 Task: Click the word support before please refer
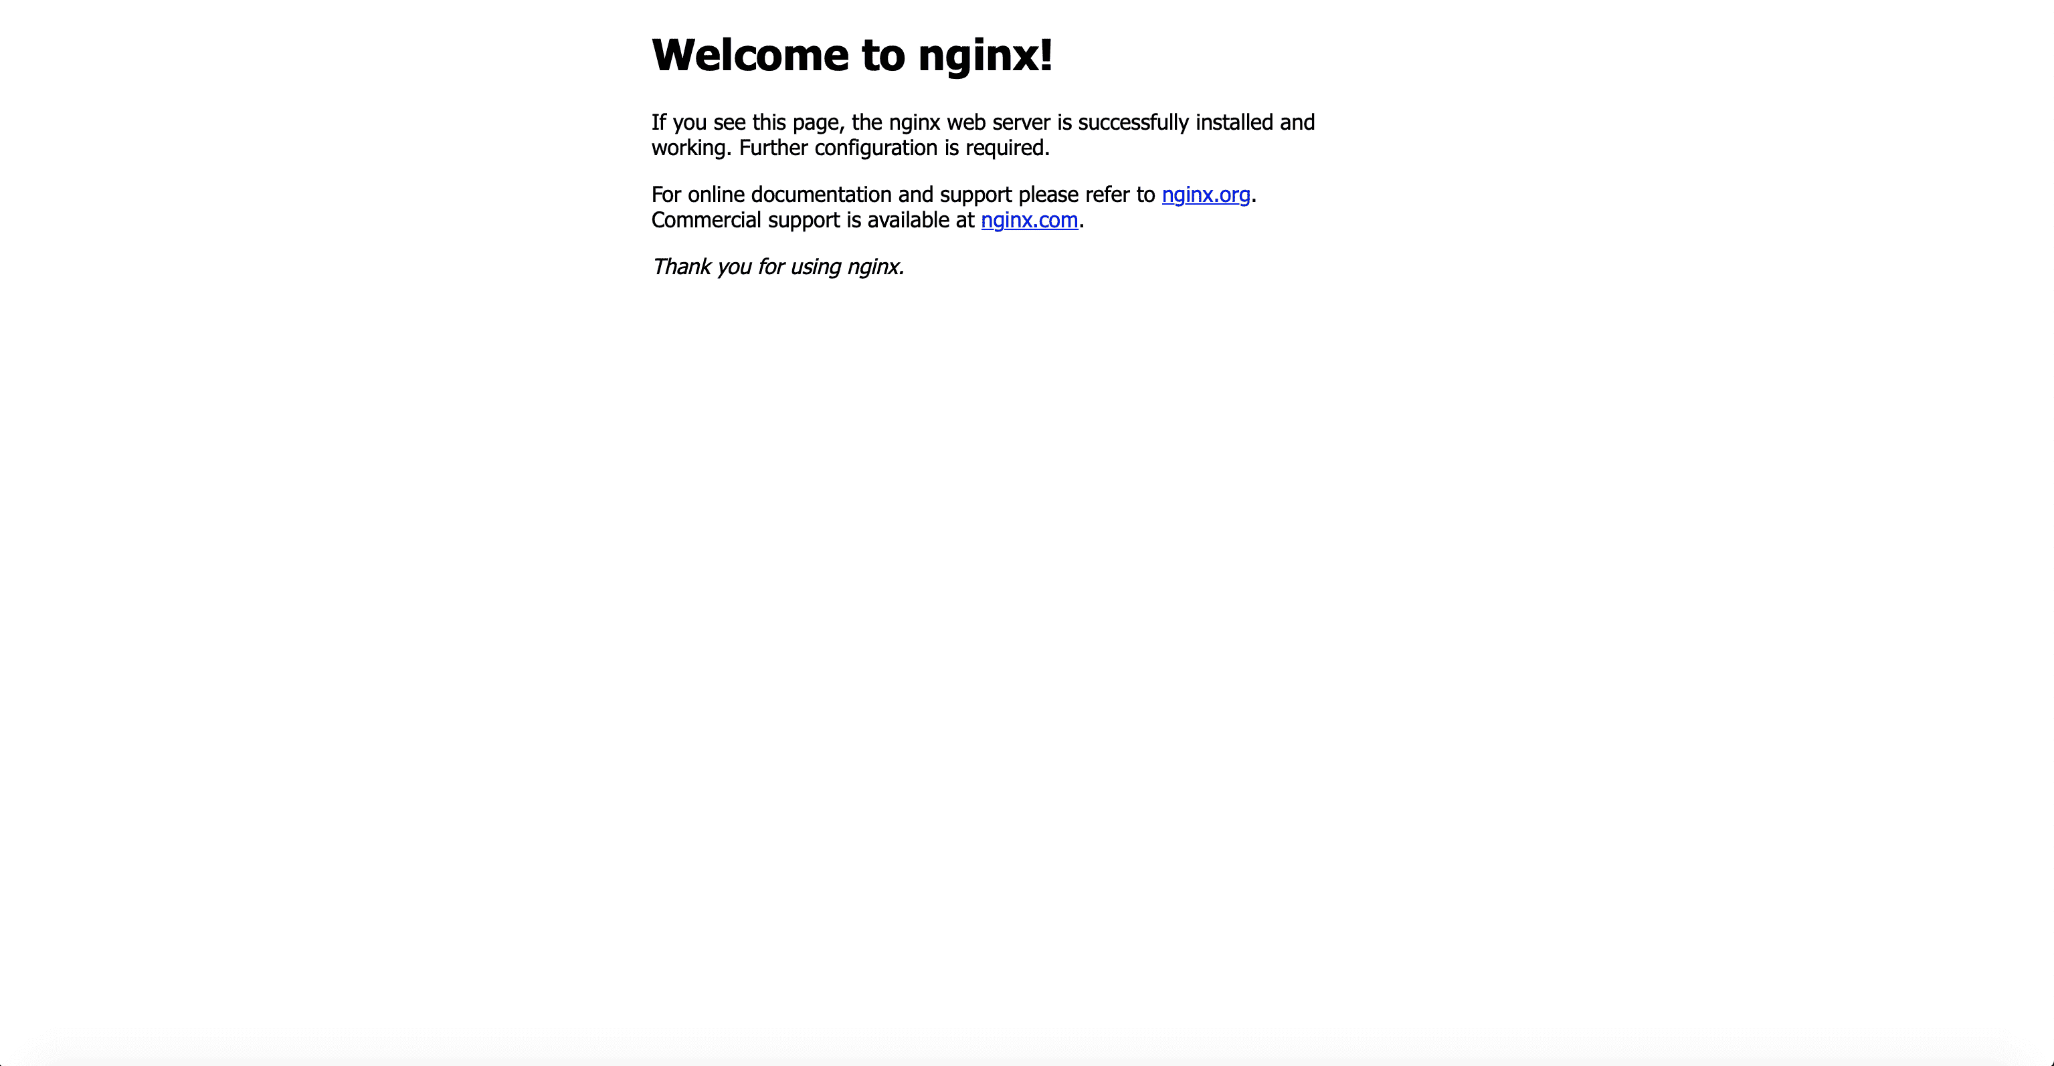point(976,195)
